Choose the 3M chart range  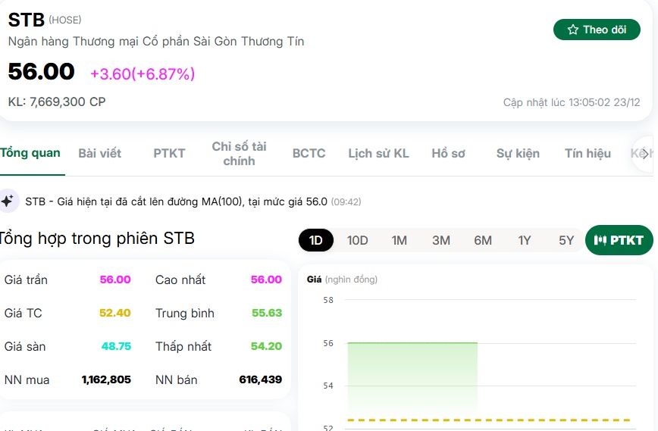pos(441,240)
